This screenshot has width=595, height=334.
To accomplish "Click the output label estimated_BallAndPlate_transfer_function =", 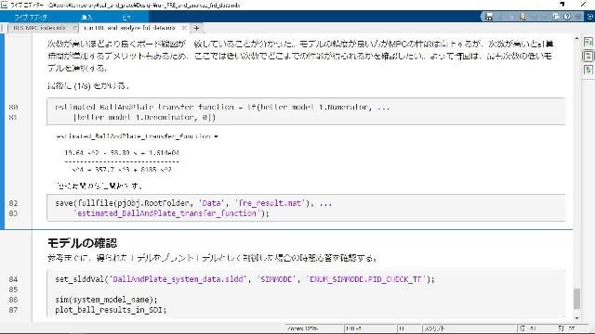I will (137, 136).
